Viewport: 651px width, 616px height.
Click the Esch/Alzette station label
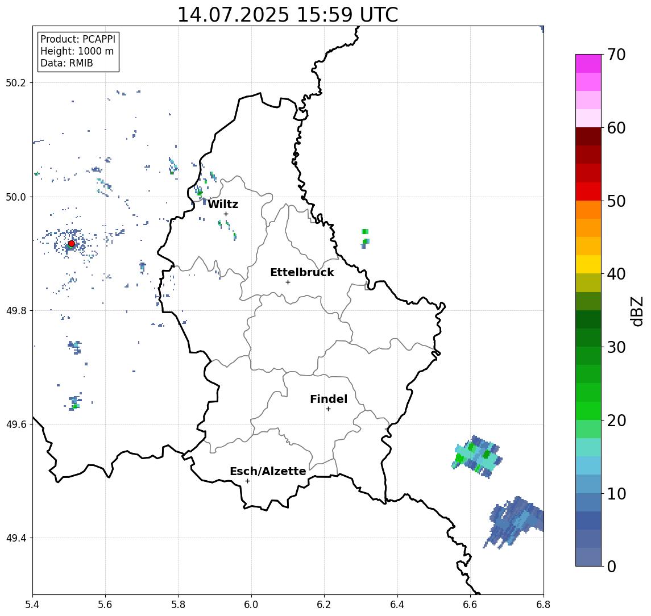pos(268,471)
